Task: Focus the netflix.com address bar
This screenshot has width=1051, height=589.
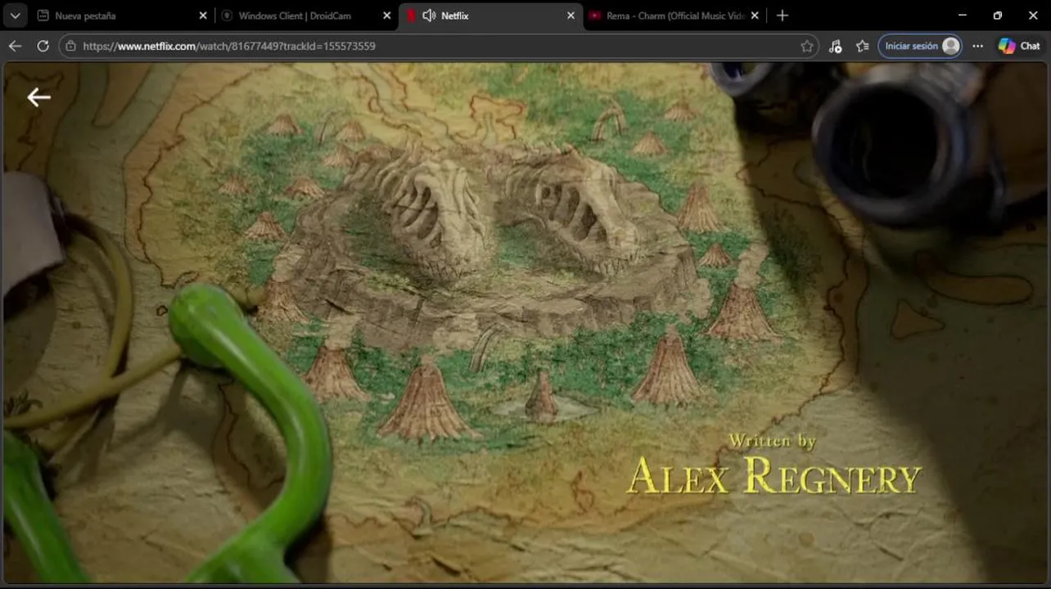Action: coord(438,46)
